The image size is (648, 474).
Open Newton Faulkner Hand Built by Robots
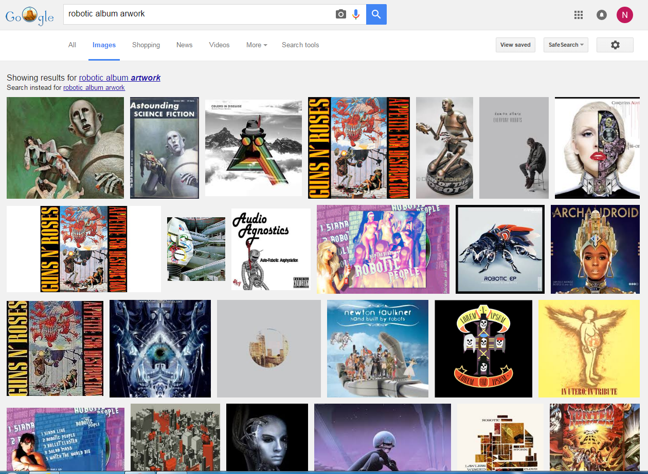pos(377,349)
